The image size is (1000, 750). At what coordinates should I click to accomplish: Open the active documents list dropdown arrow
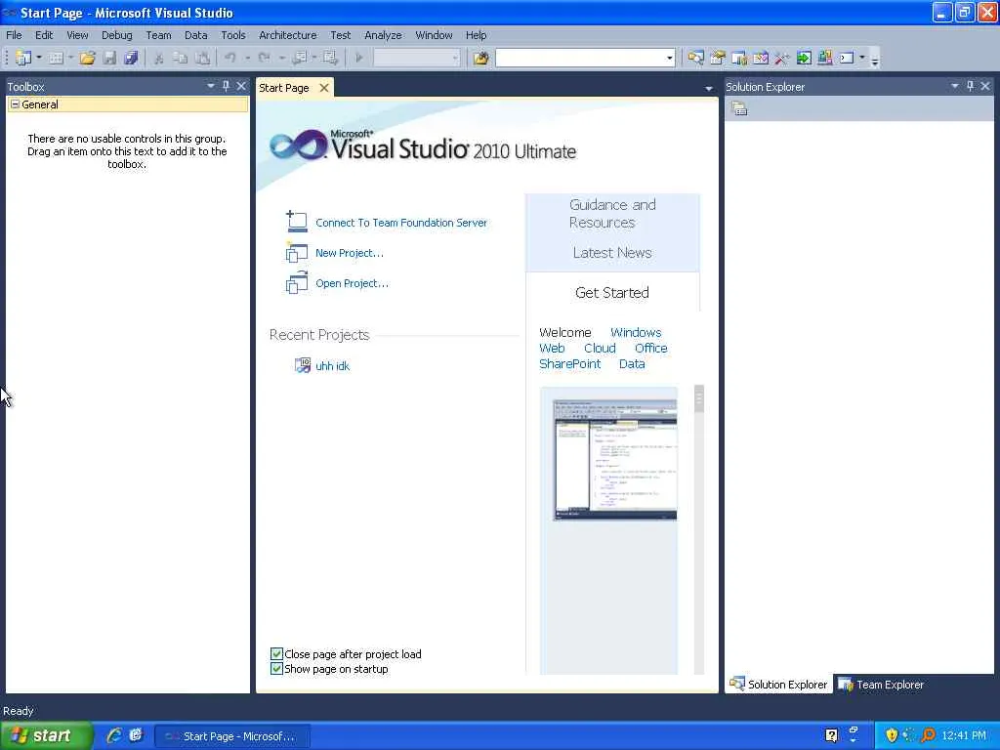pyautogui.click(x=709, y=89)
